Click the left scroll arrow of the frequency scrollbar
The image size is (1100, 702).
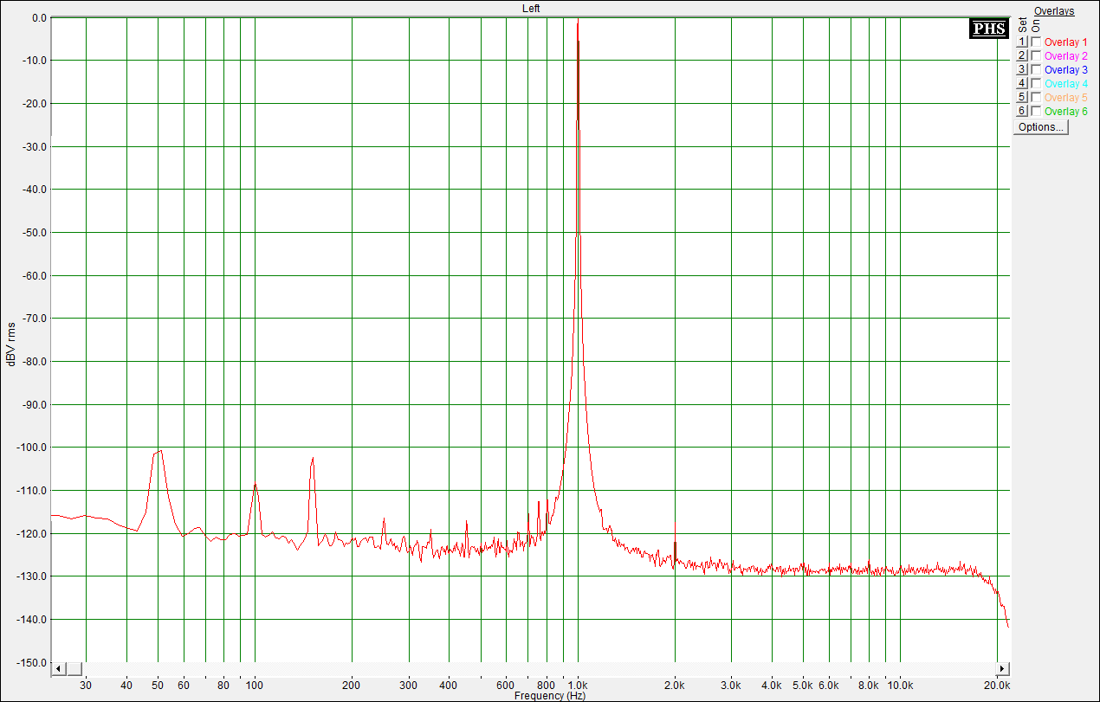coord(59,669)
